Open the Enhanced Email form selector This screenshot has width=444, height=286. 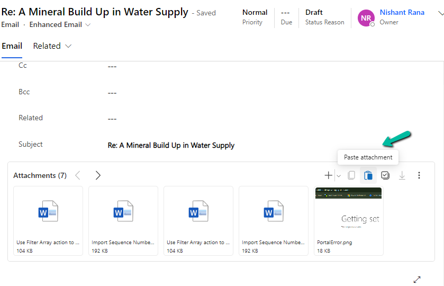60,25
